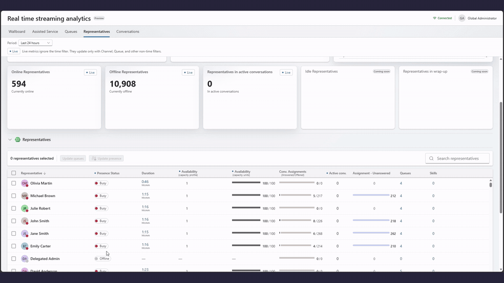Select John Smith's row checkbox
This screenshot has width=504, height=283.
[x=14, y=221]
